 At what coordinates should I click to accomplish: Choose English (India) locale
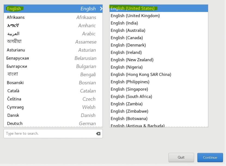click(x=159, y=23)
